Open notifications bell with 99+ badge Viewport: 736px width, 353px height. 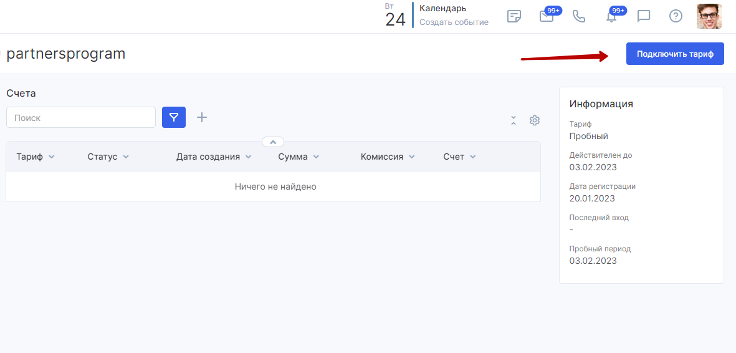click(611, 16)
